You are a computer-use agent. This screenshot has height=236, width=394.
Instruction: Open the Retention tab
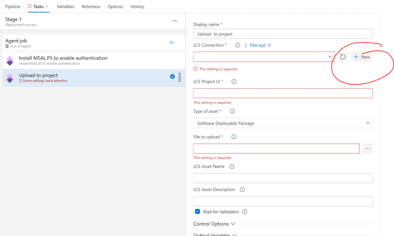click(x=91, y=7)
